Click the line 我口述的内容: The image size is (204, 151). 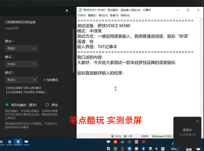[91, 57]
